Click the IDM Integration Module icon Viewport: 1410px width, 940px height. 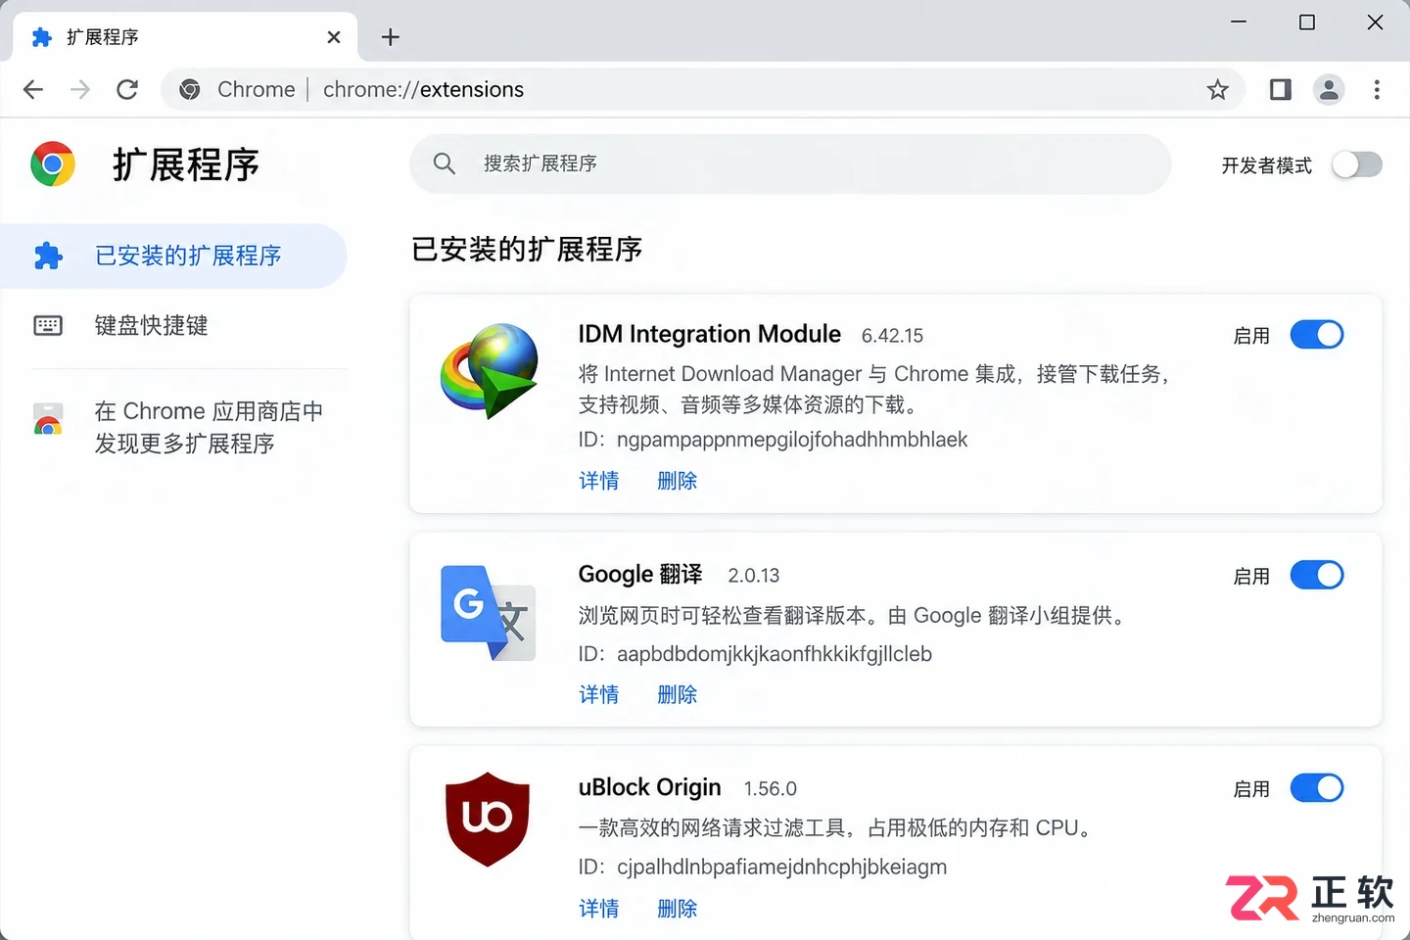click(490, 371)
